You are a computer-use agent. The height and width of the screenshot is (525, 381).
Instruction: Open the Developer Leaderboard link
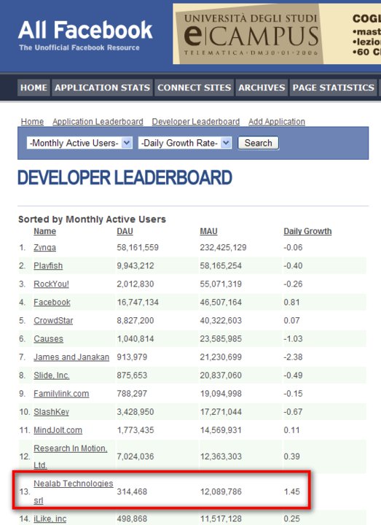pos(196,122)
